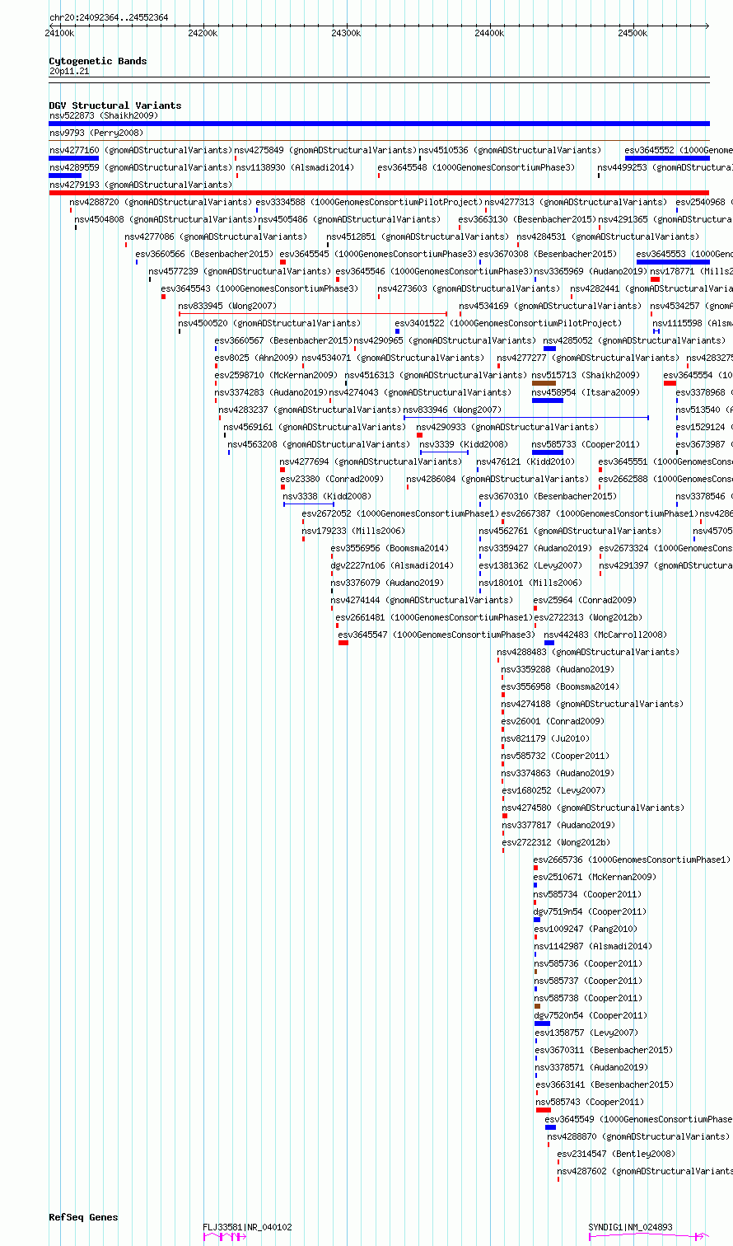Screen dimensions: 733x1246
Task: Click the long red nsv4279193 feature bar
Action: [379, 193]
